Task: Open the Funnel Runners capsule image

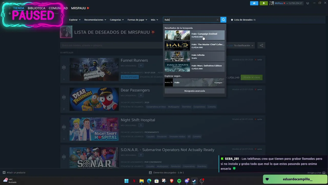Action: 94,69
